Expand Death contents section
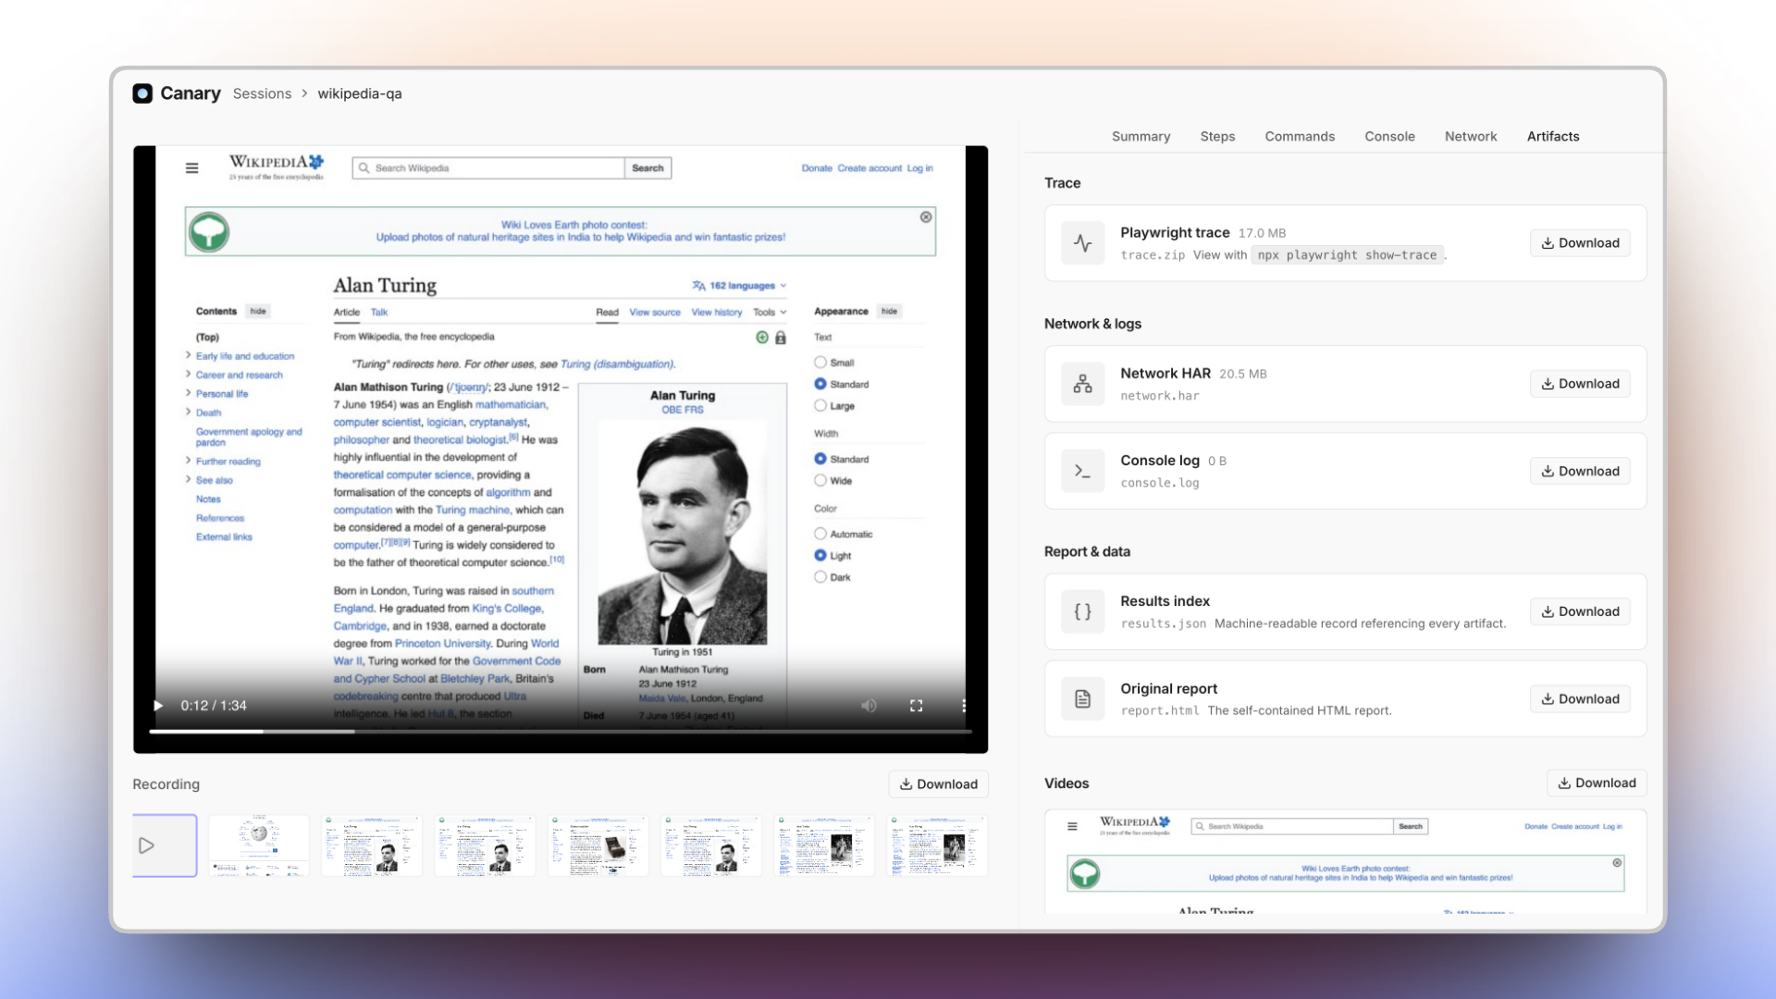Screen dimensions: 1776x999 [x=188, y=412]
